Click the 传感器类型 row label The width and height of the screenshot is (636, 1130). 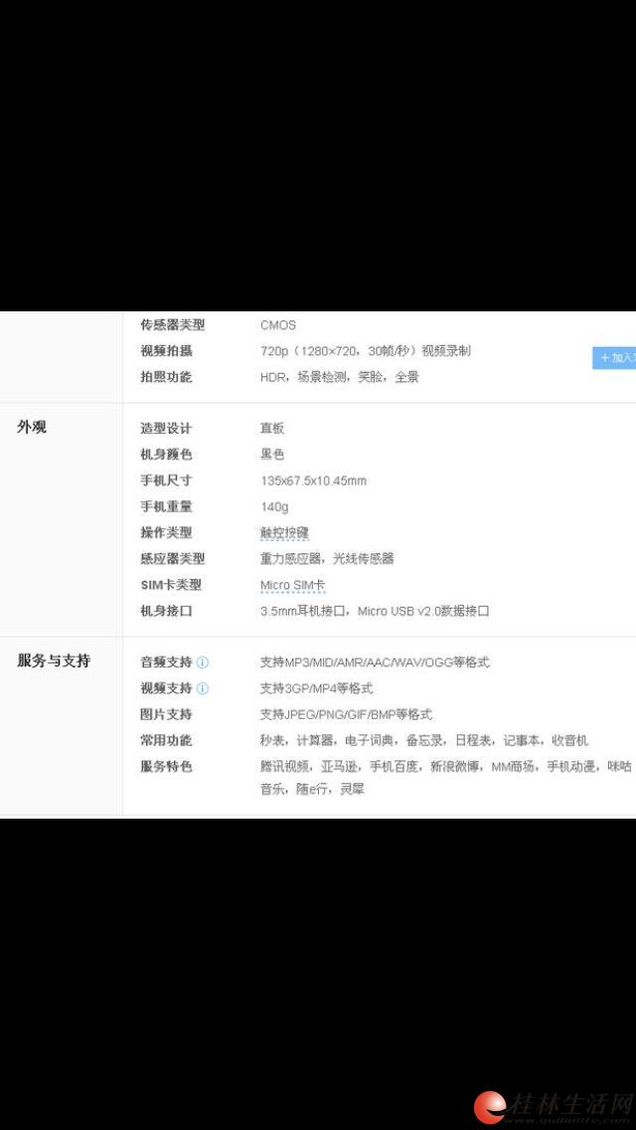coord(172,325)
